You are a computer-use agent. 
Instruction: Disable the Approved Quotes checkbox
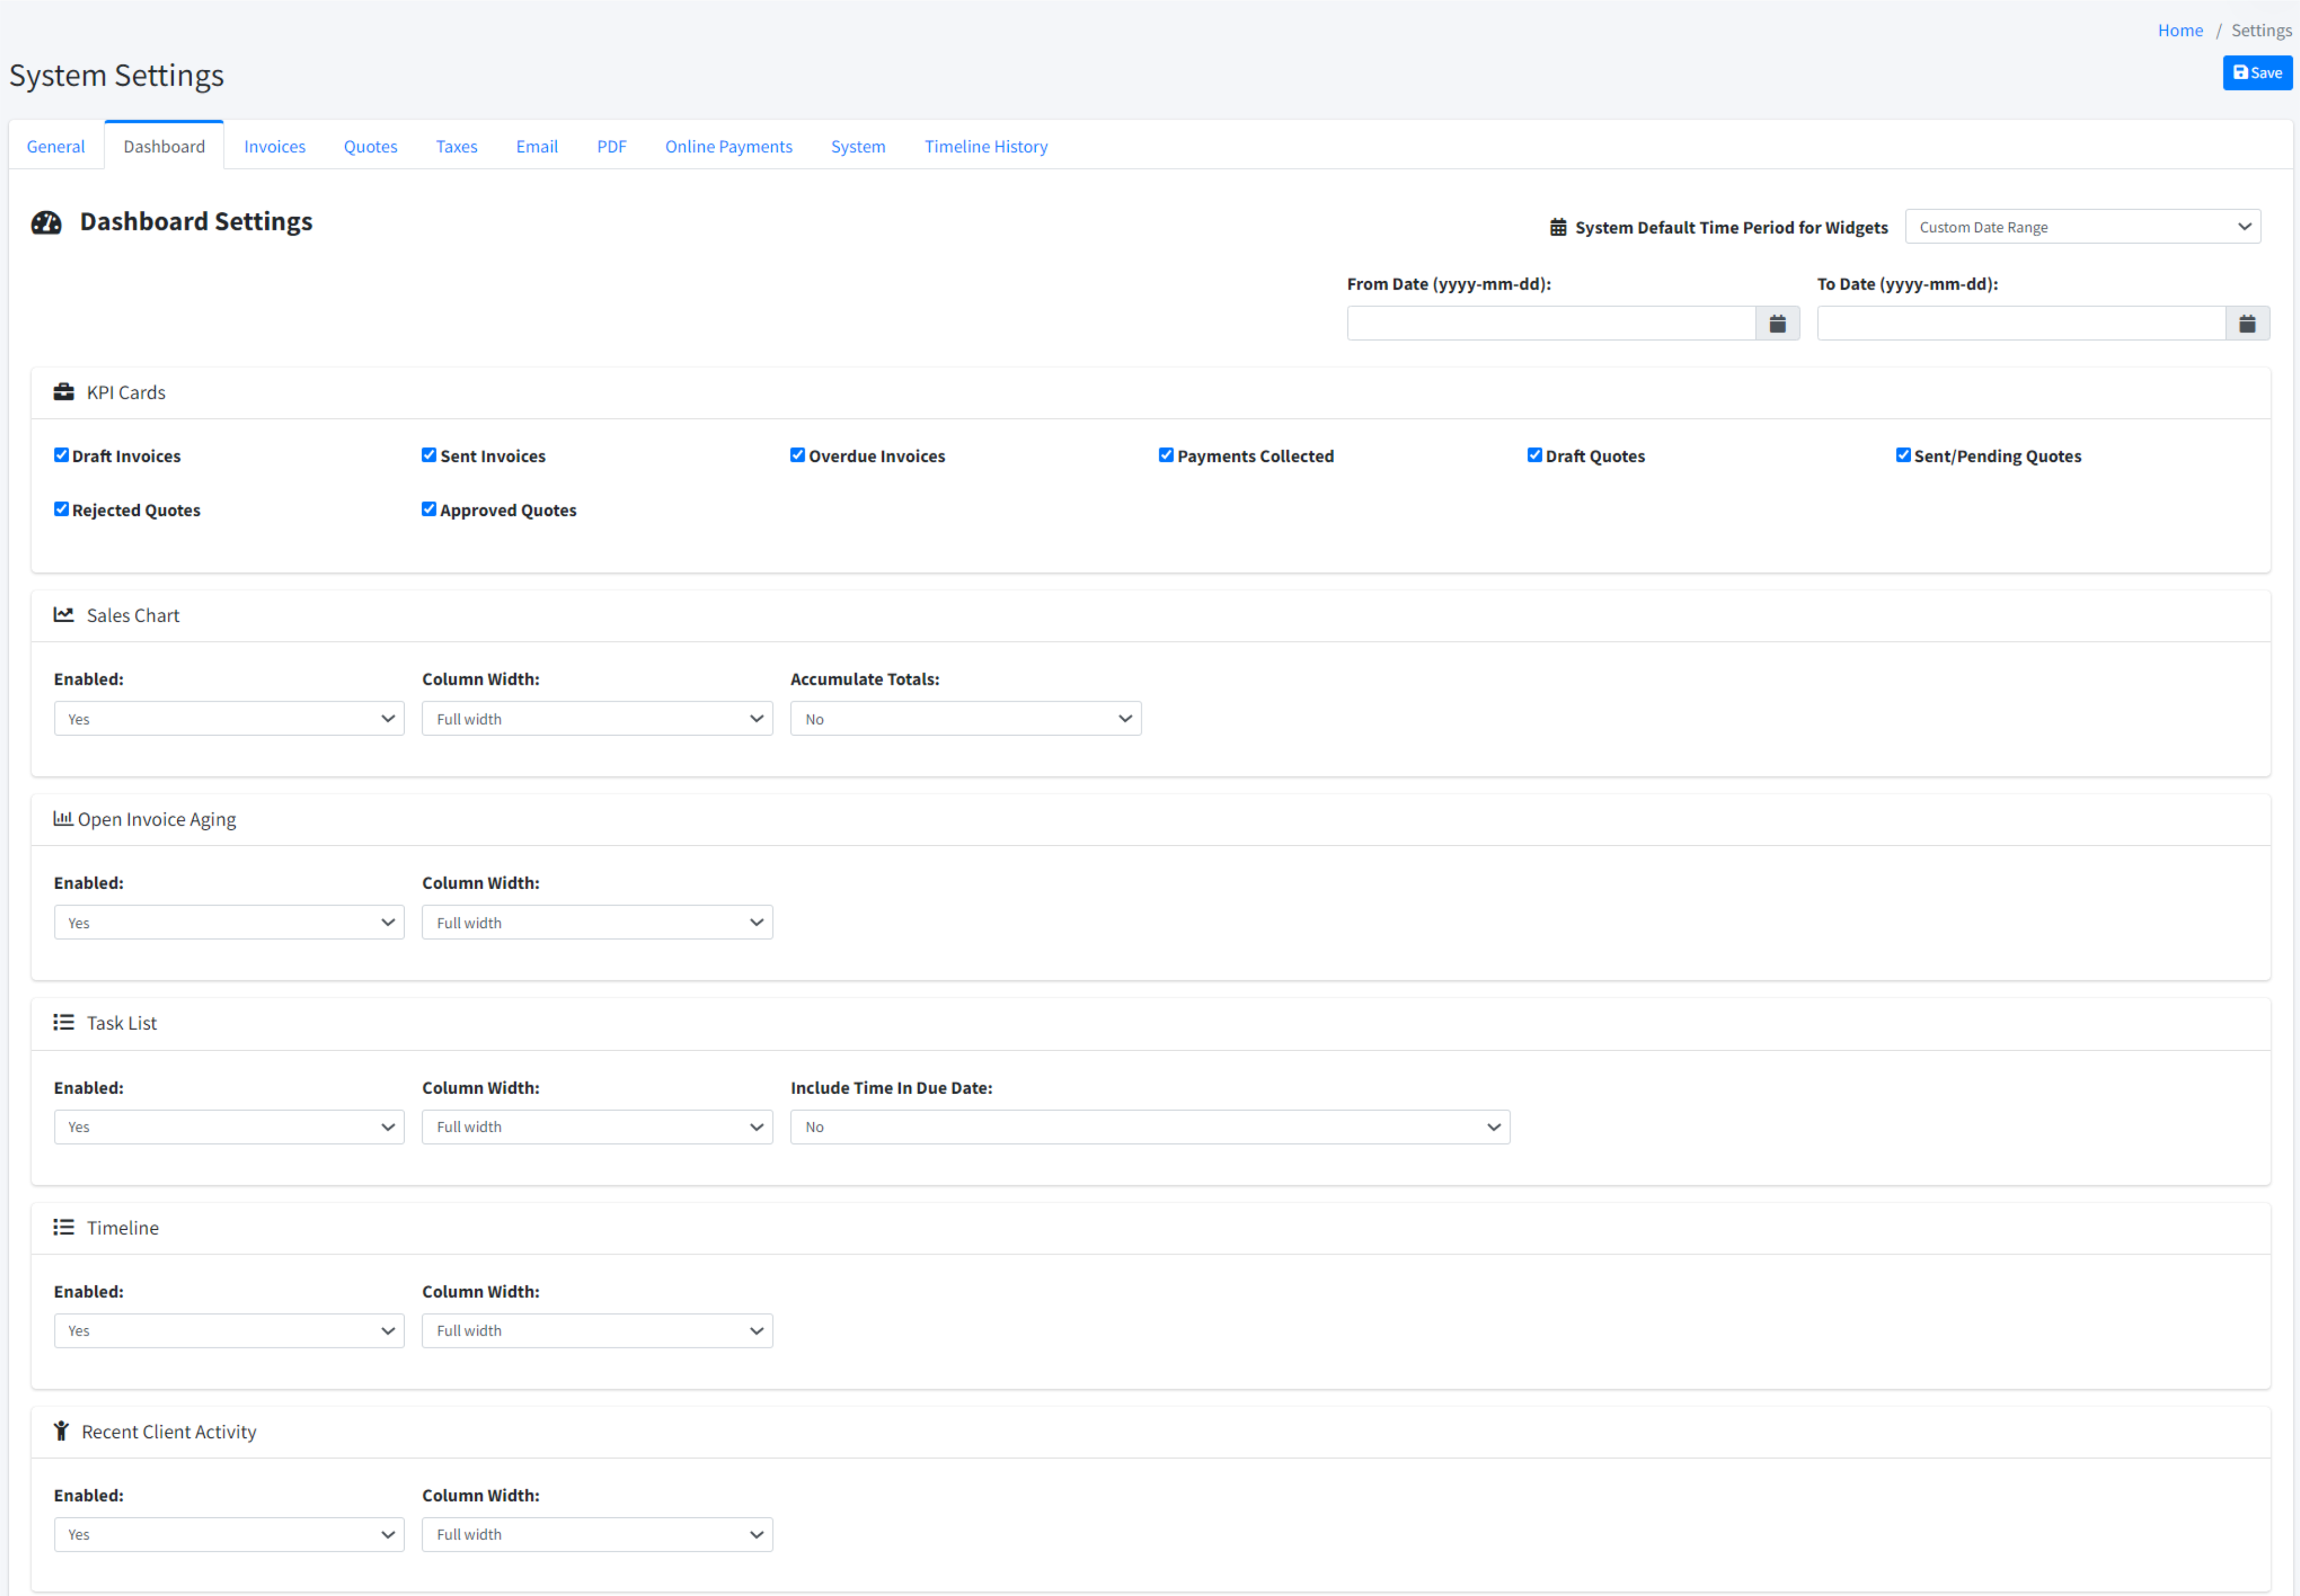coord(429,509)
